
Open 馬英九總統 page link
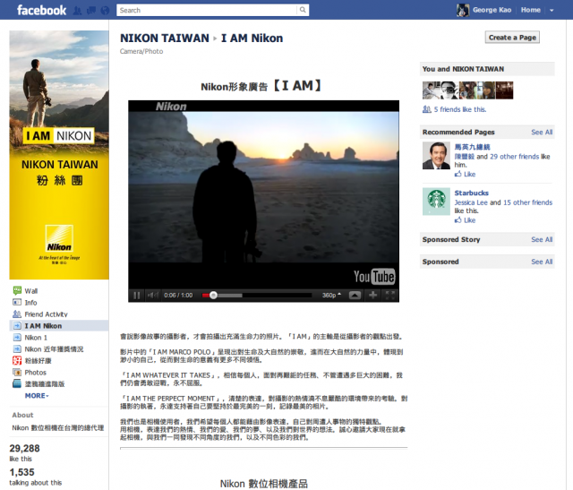(472, 147)
